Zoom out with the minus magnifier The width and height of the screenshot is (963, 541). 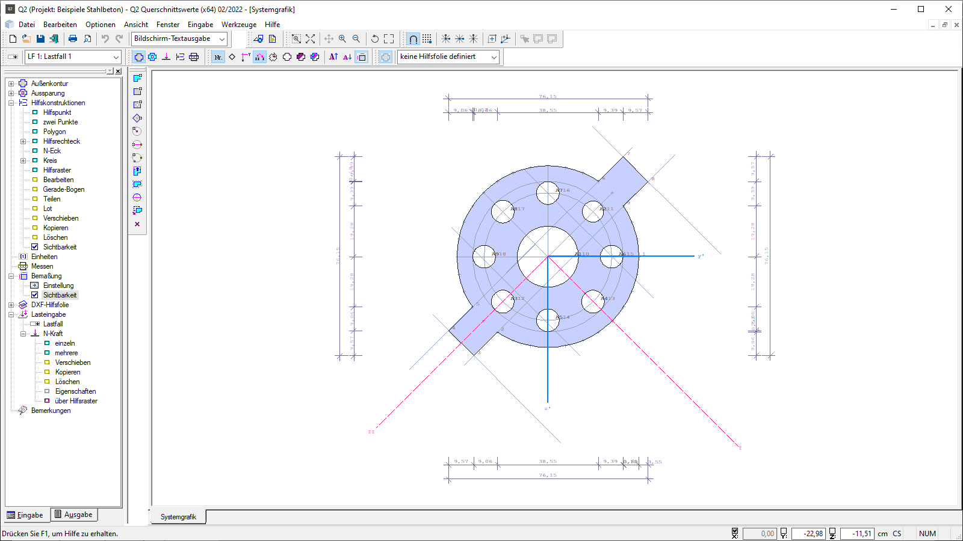click(356, 38)
